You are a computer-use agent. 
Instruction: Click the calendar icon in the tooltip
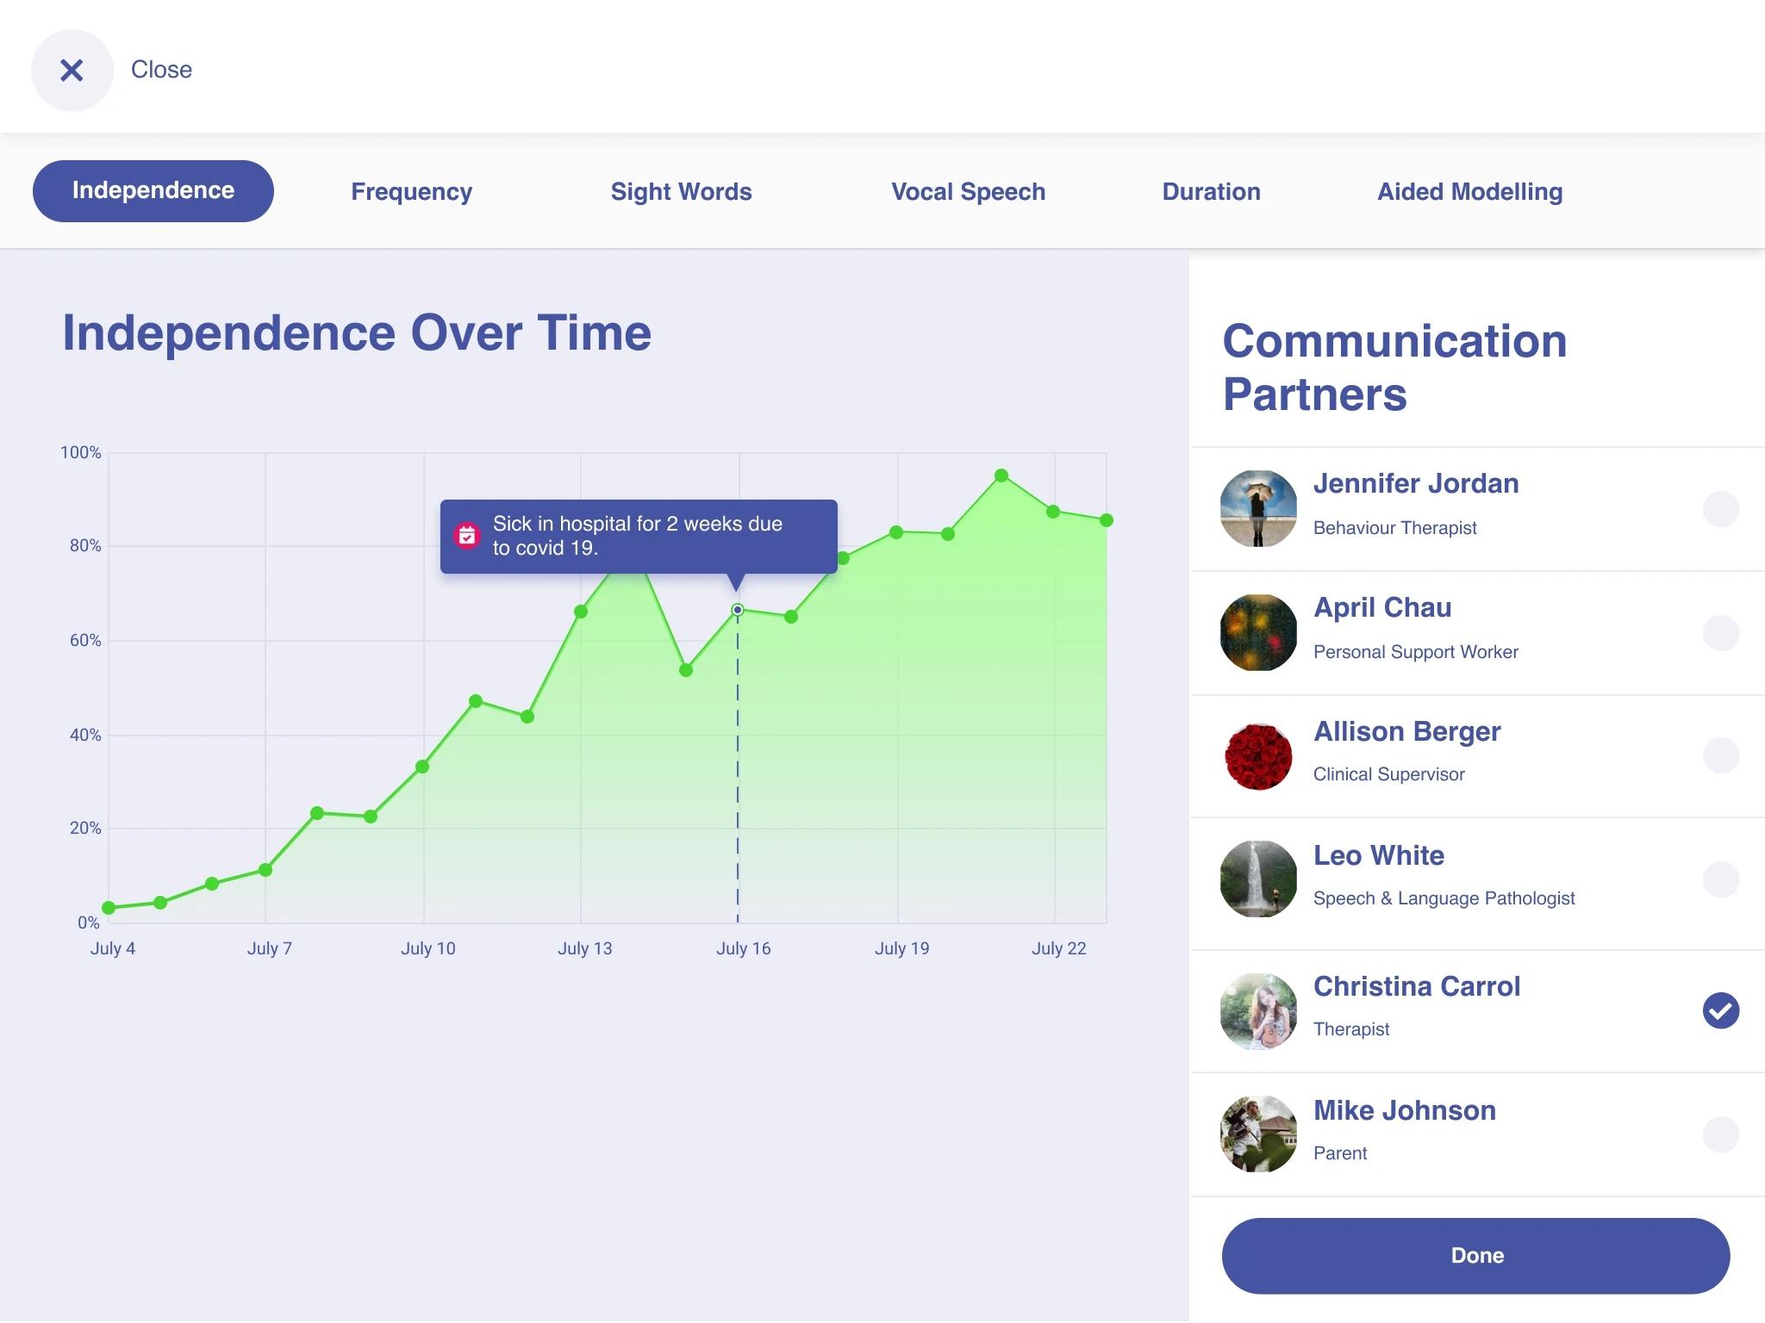click(x=467, y=536)
